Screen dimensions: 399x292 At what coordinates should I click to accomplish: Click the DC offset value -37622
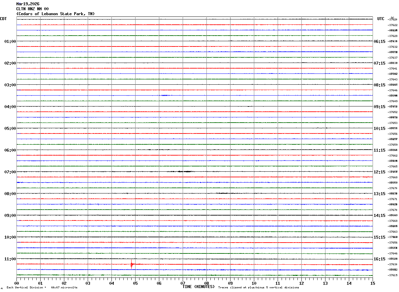[x=393, y=25]
